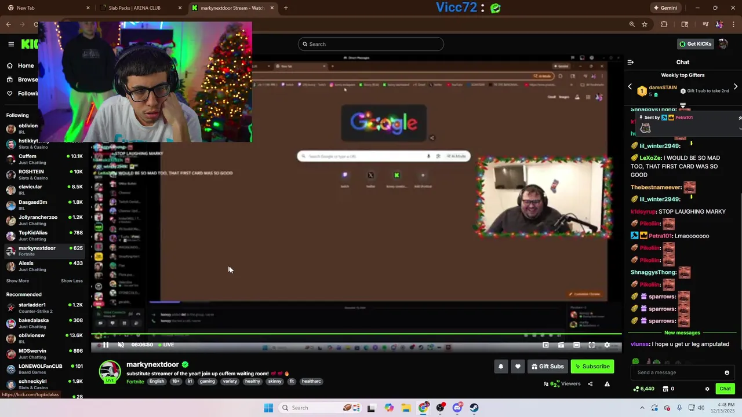Viewport: 742px width, 417px height.
Task: Open the browser three-dot menu
Action: tap(734, 24)
